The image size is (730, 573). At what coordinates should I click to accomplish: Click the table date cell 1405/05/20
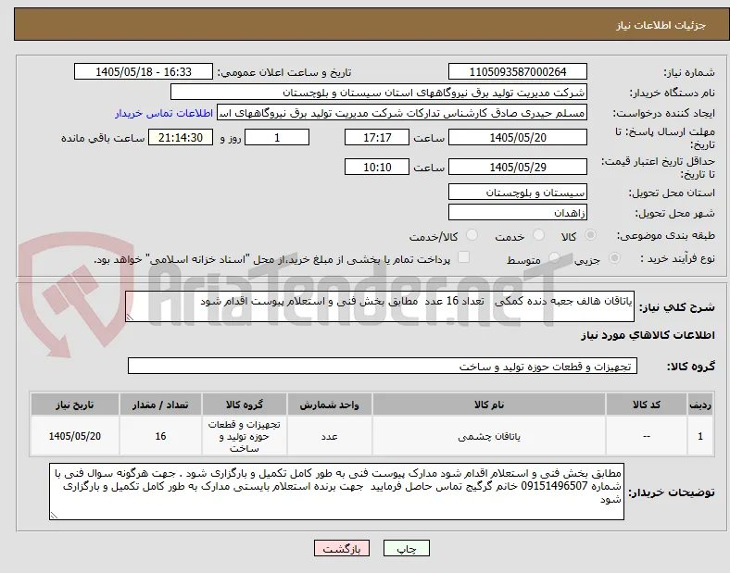point(74,436)
